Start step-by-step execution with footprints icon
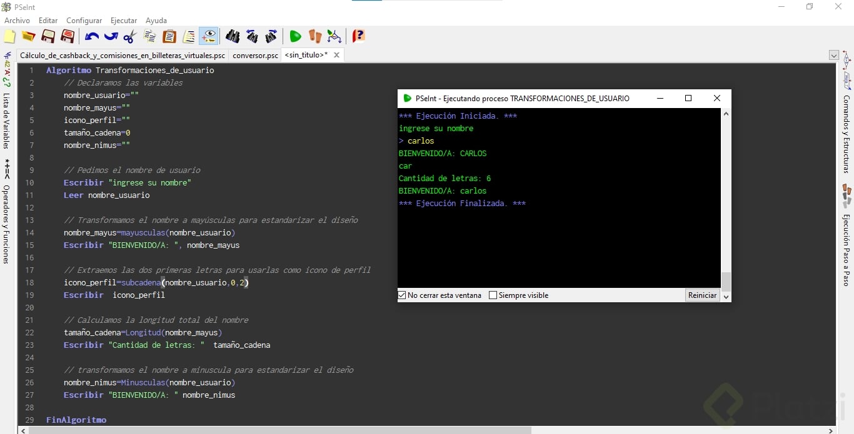This screenshot has width=854, height=434. tap(314, 36)
